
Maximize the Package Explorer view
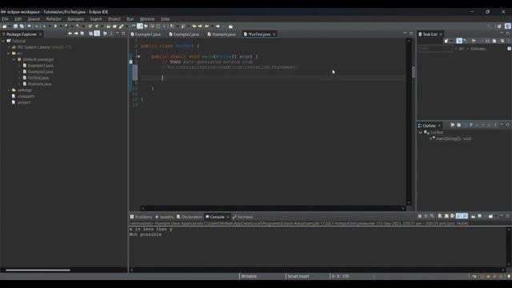click(123, 34)
